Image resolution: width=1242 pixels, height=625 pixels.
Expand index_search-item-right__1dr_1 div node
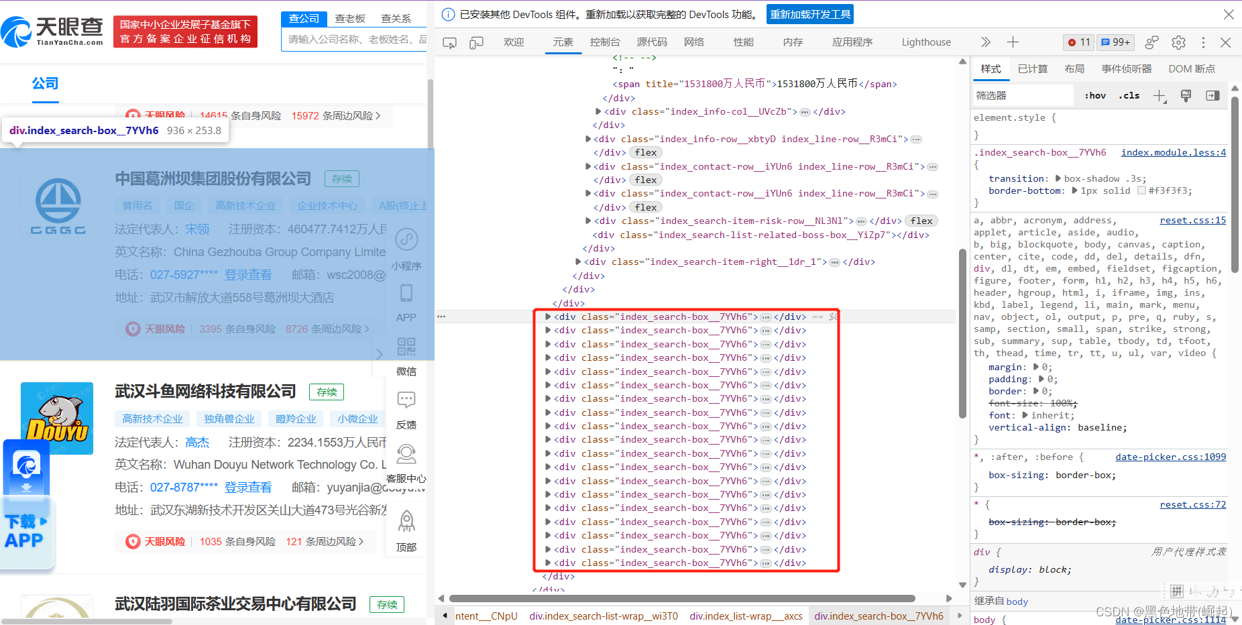(578, 262)
